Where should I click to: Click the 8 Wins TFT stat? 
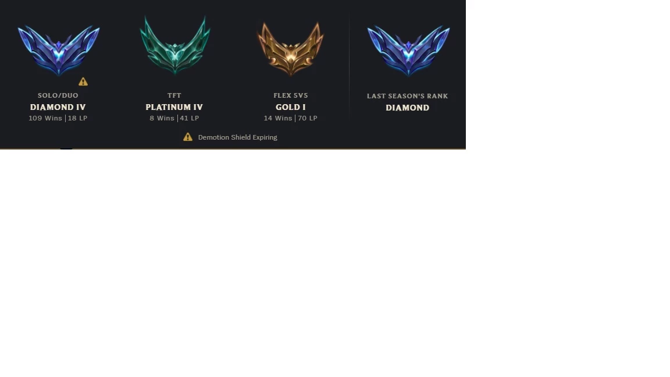pos(162,118)
